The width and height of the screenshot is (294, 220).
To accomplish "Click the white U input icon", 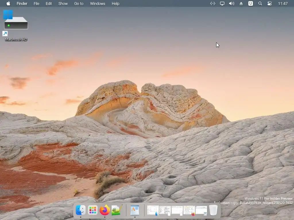I will tap(250, 3).
